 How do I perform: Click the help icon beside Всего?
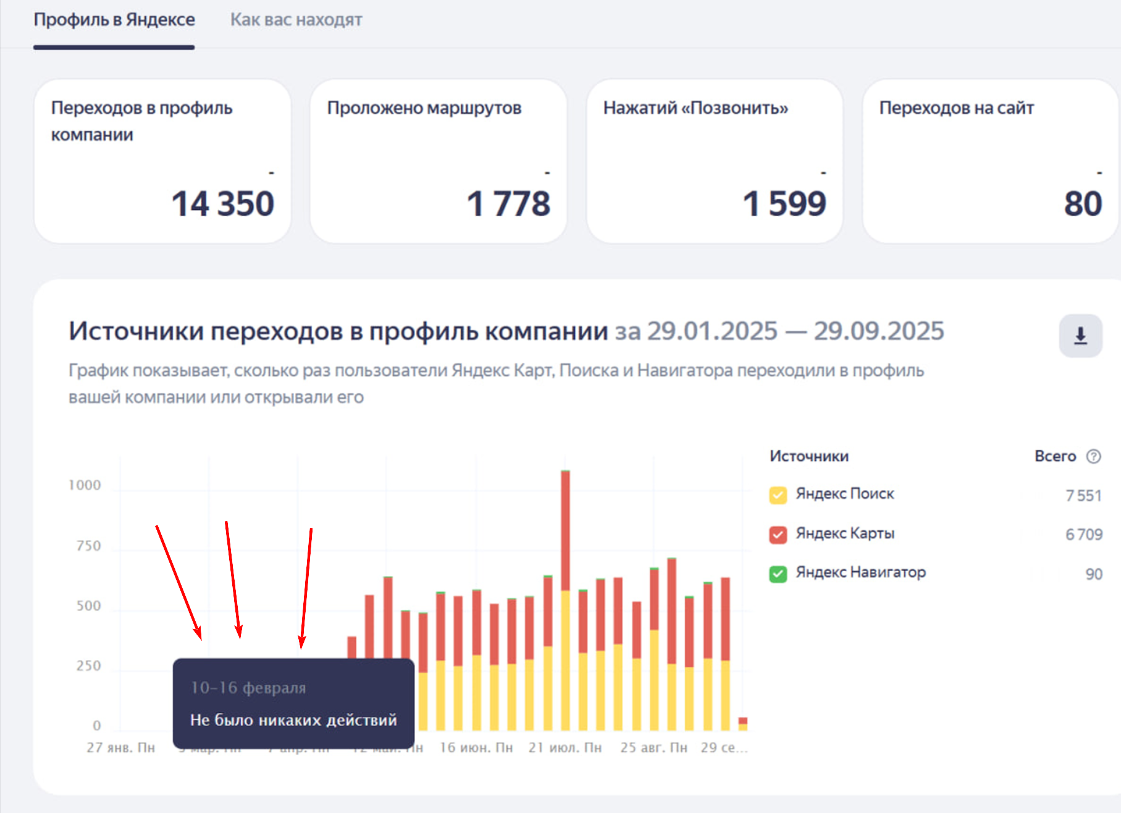point(1093,456)
